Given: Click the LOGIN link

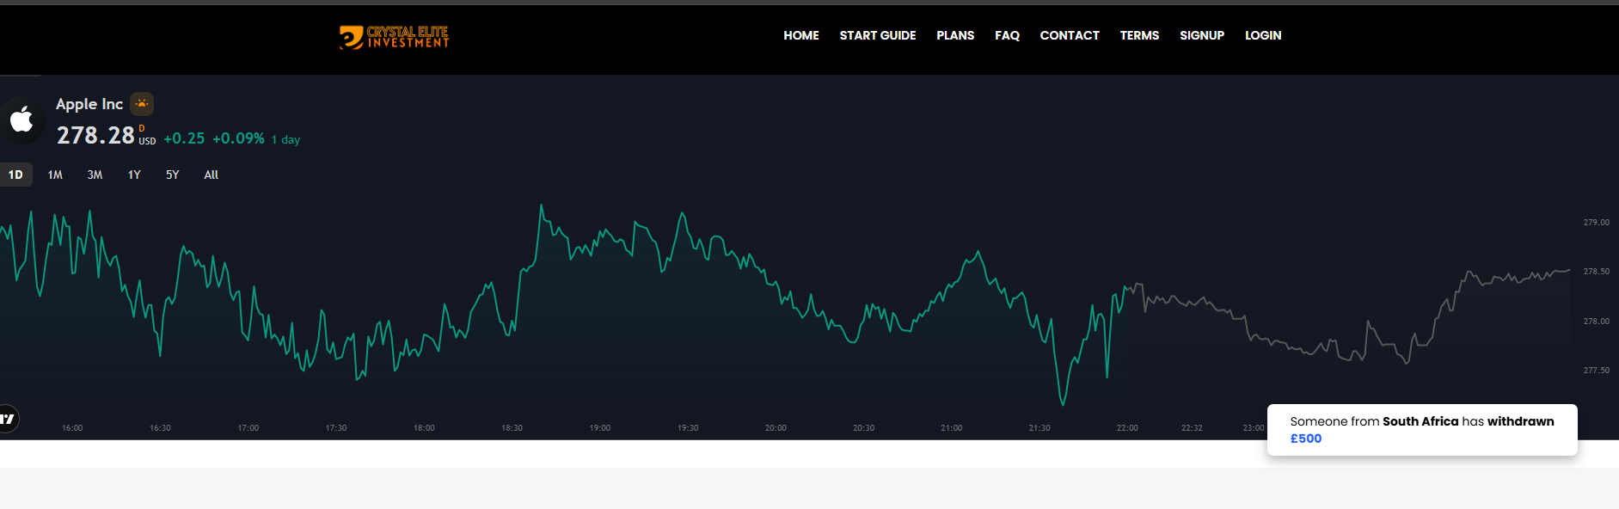Looking at the screenshot, I should (1262, 35).
